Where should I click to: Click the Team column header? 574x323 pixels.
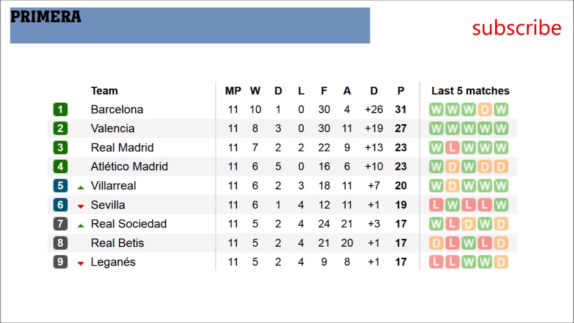(x=104, y=91)
